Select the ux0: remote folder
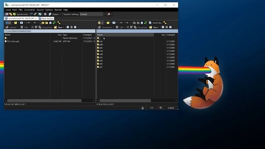265x149 pixels. 100,60
